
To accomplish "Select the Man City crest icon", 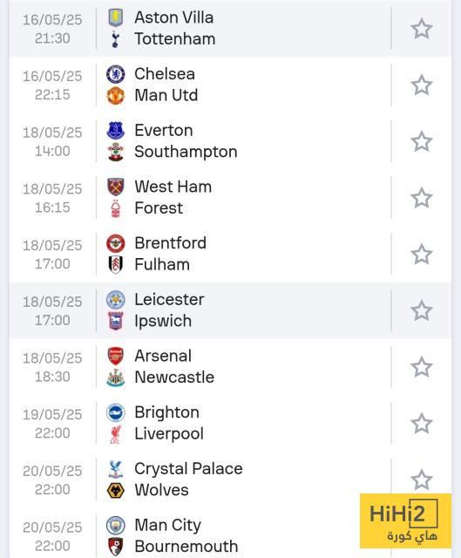I will click(116, 525).
